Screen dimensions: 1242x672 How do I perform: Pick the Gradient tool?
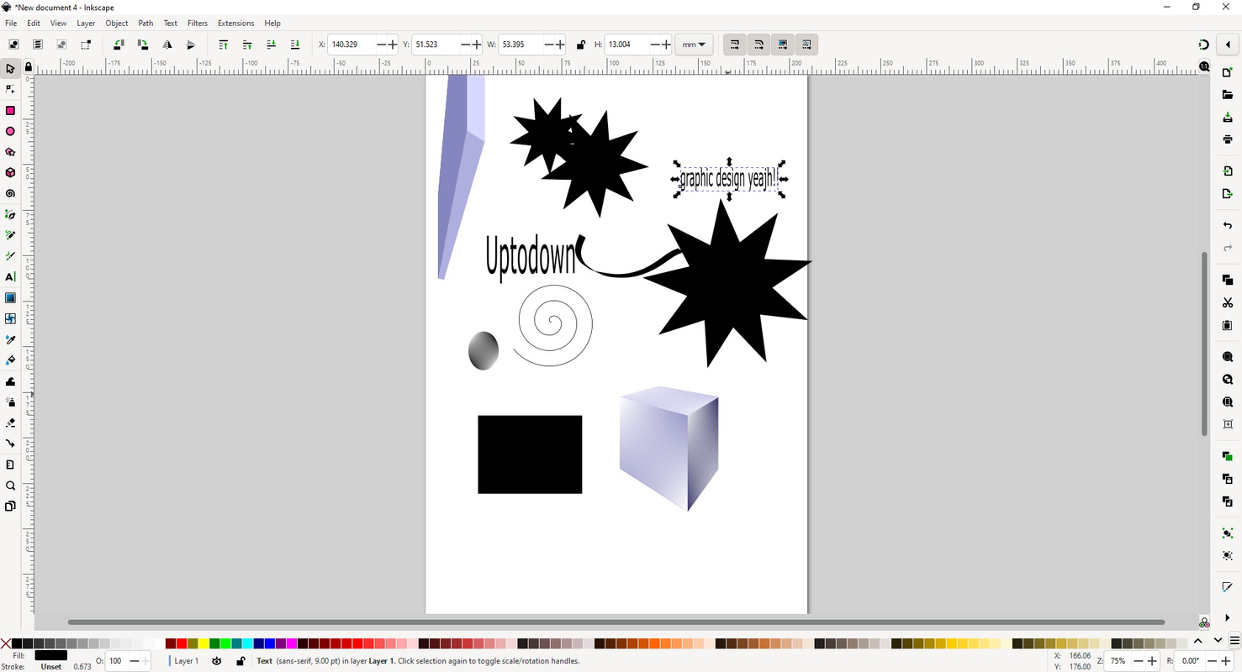[10, 297]
